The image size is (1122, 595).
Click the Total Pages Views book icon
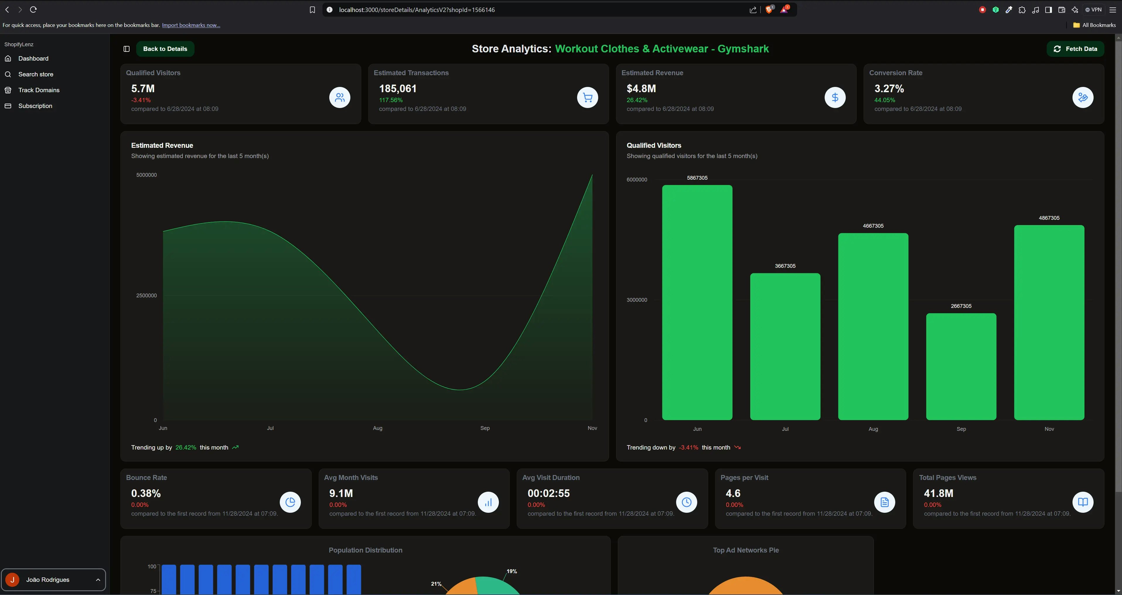click(x=1083, y=502)
